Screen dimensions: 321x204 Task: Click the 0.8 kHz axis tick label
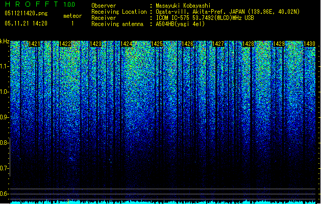[5, 143]
